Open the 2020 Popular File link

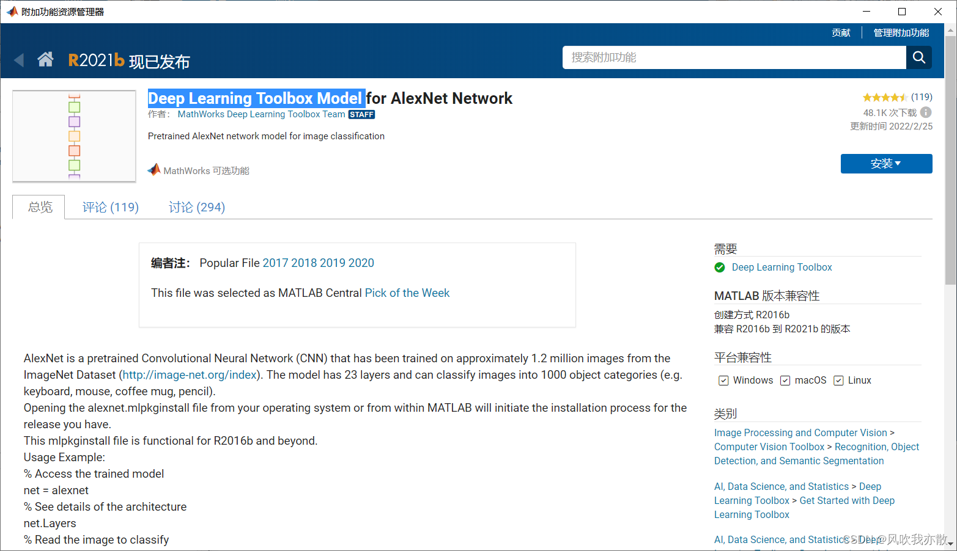point(361,263)
